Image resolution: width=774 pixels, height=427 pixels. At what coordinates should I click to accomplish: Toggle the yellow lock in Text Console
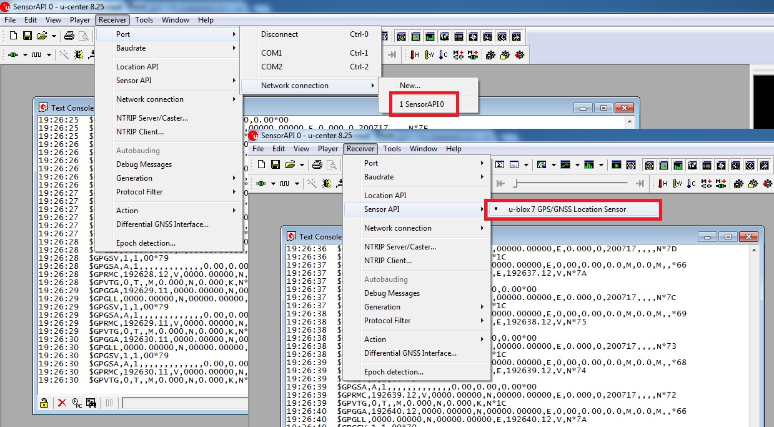tap(44, 403)
